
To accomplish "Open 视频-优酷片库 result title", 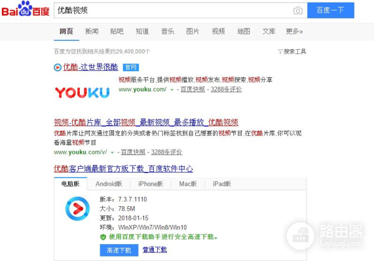I will pyautogui.click(x=146, y=122).
